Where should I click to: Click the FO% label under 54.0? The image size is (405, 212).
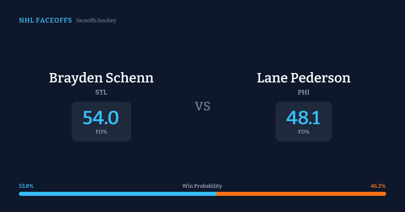(101, 132)
